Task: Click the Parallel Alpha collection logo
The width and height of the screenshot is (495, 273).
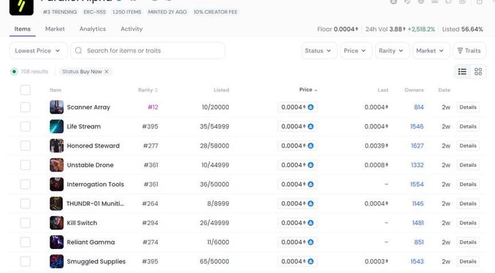Action: coord(21,6)
